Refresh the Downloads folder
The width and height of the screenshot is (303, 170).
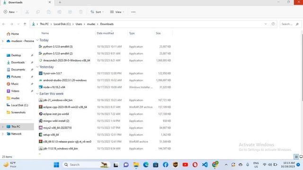coord(273,24)
